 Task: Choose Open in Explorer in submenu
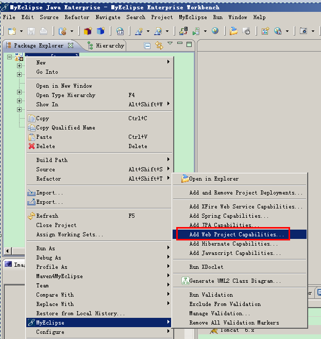coord(240,179)
